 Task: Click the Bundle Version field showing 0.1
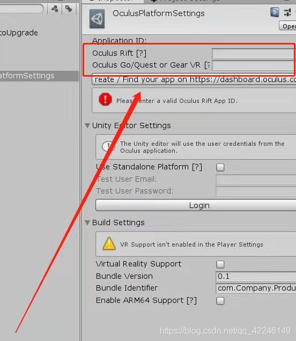pos(256,277)
